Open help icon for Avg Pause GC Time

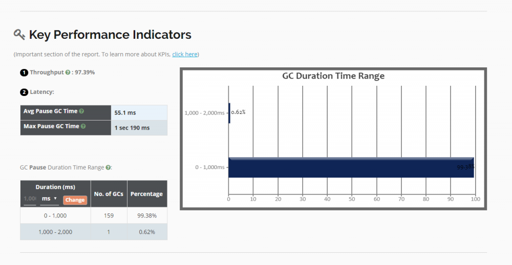click(x=81, y=111)
